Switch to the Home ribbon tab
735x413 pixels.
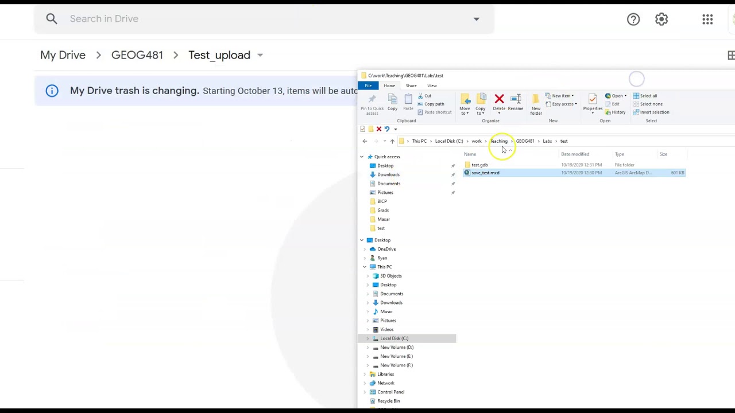[x=389, y=85]
